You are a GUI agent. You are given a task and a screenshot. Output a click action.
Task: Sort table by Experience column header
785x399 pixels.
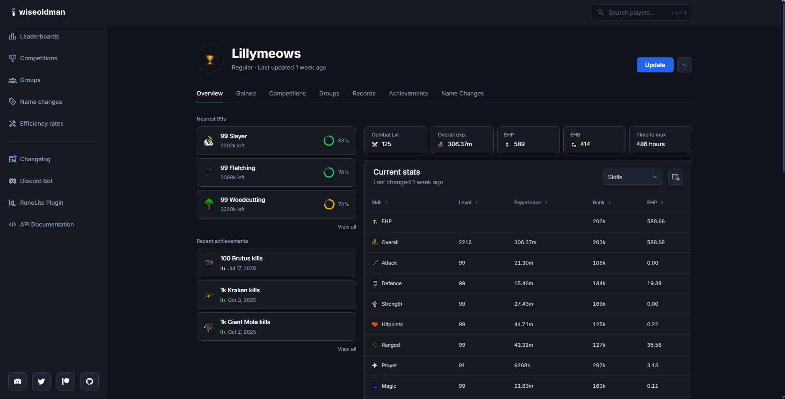point(531,203)
